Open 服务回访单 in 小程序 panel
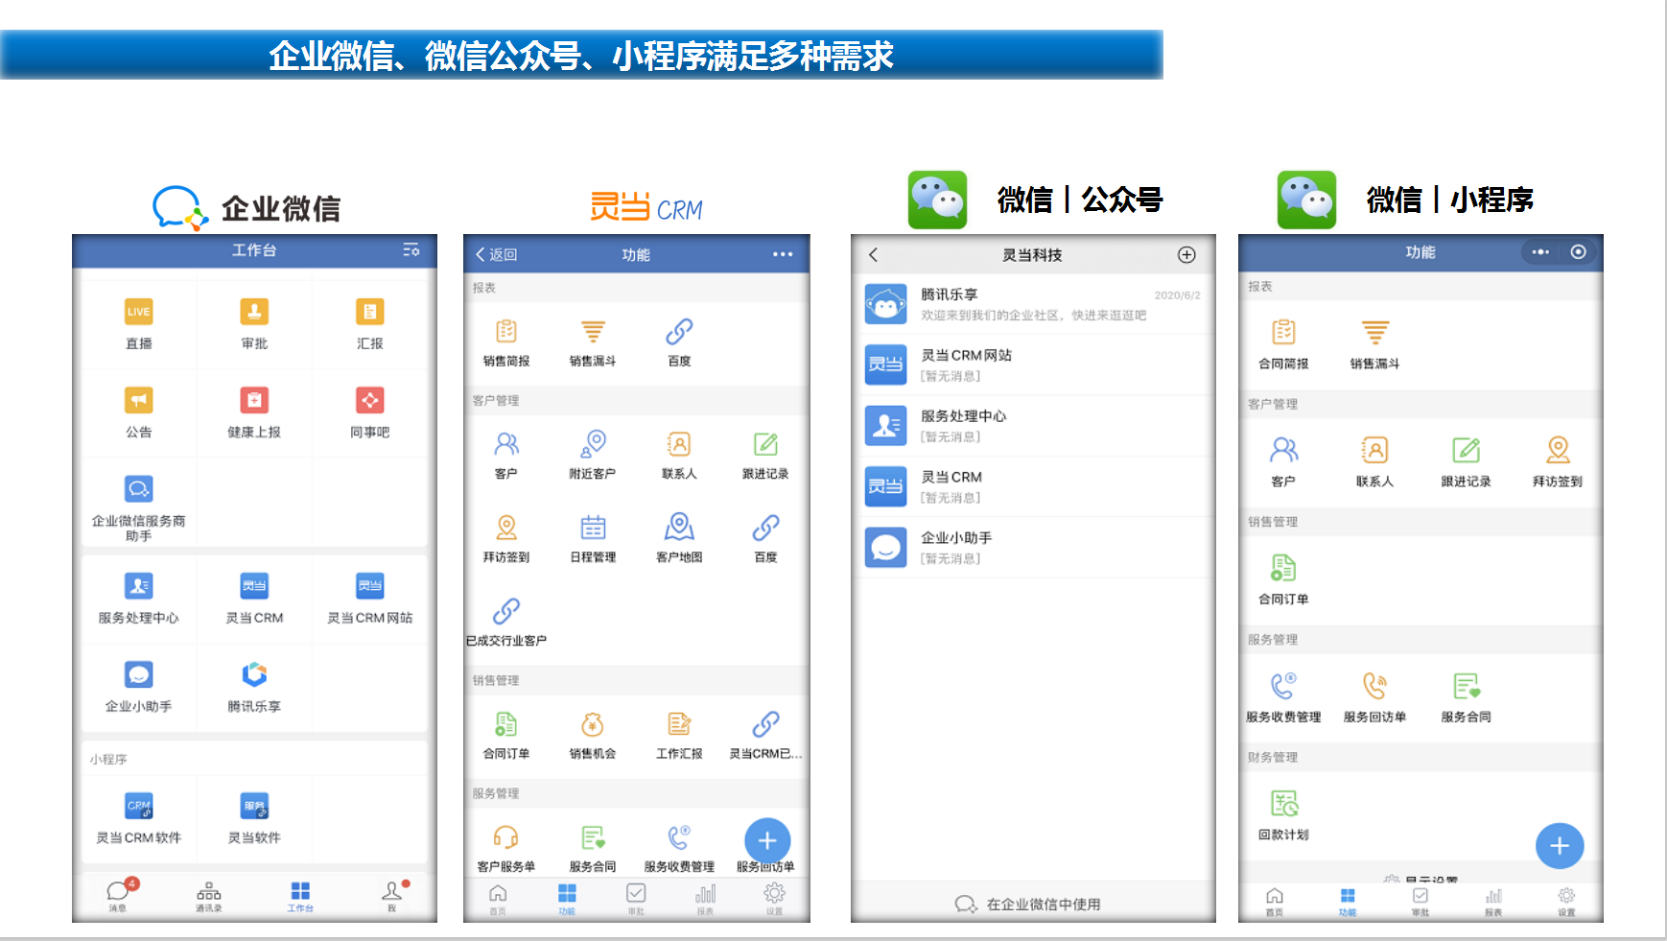 (1374, 686)
